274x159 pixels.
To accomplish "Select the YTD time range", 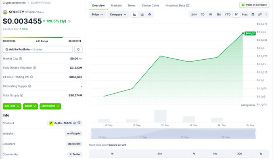I will coord(228,15).
